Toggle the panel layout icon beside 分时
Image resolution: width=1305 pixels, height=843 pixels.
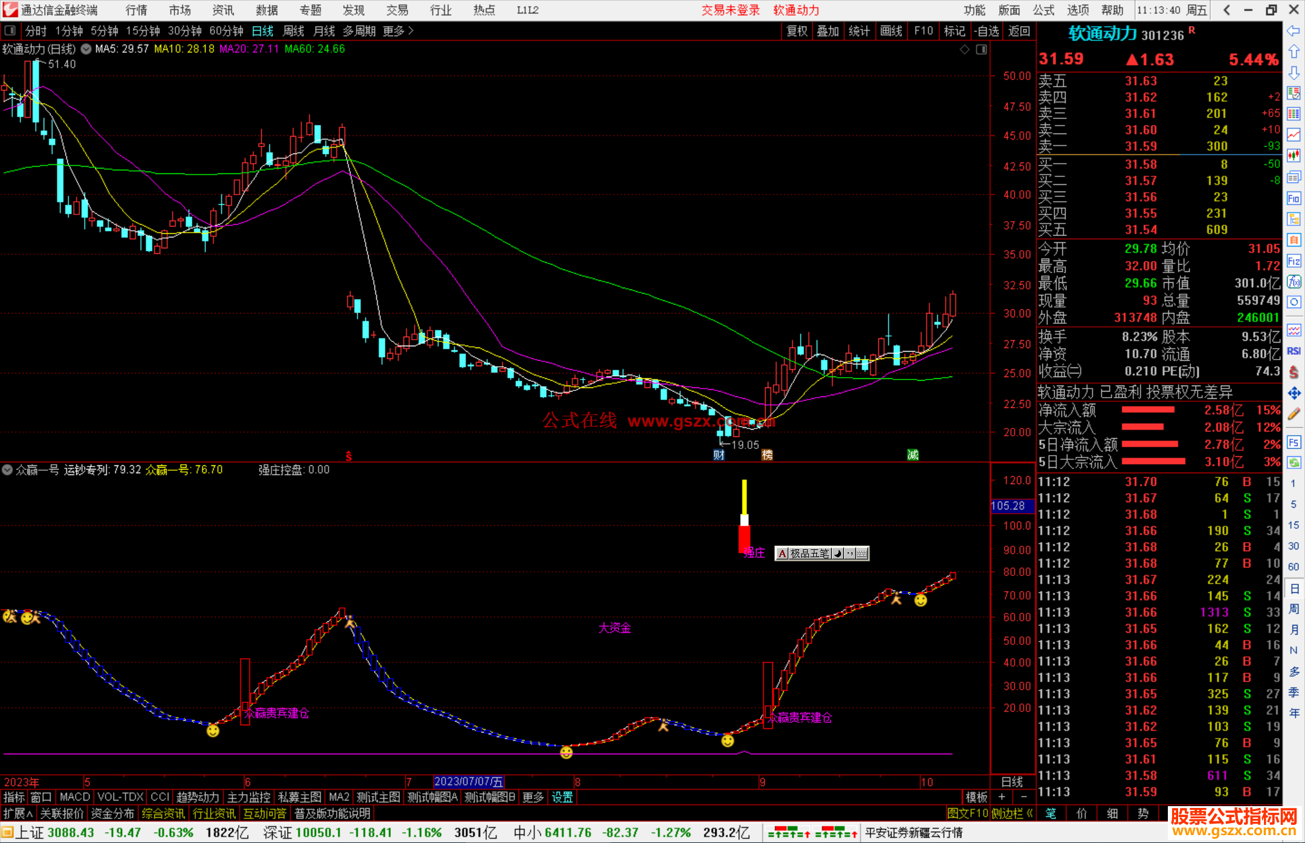(x=10, y=30)
